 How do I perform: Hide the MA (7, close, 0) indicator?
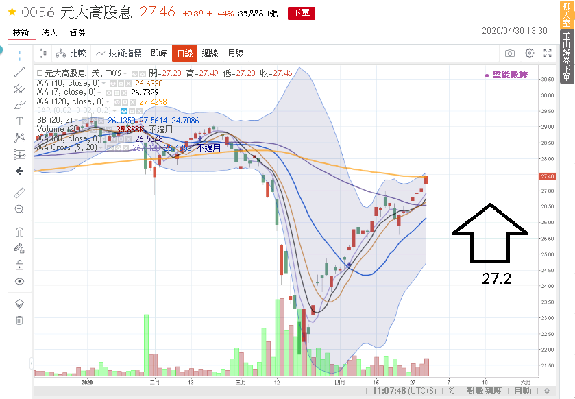coord(108,93)
